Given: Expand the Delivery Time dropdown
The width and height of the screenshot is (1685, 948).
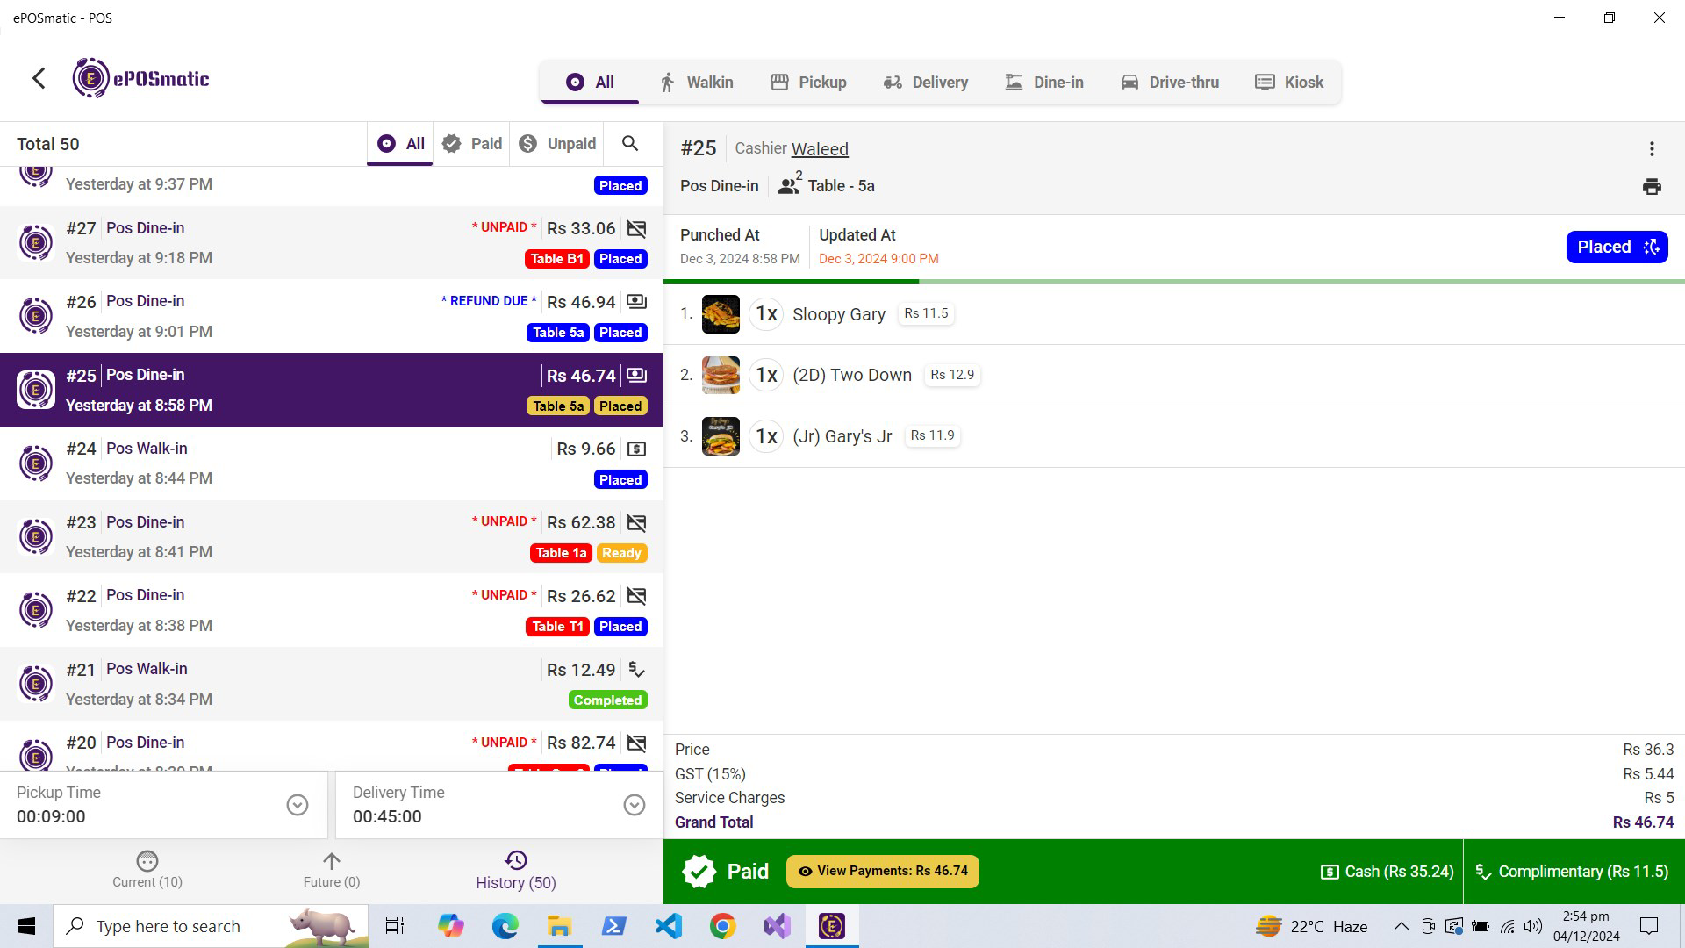Looking at the screenshot, I should (634, 805).
